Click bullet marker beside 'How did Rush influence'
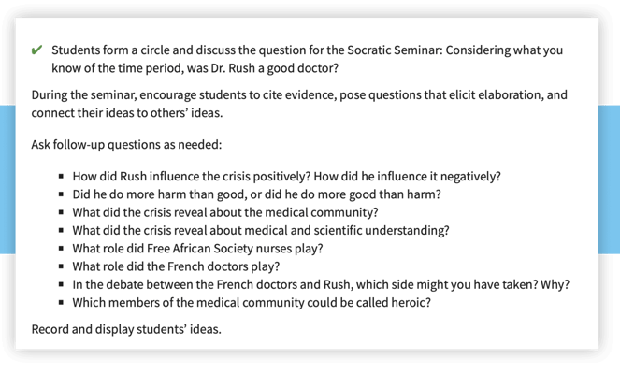620x374 pixels. (61, 176)
